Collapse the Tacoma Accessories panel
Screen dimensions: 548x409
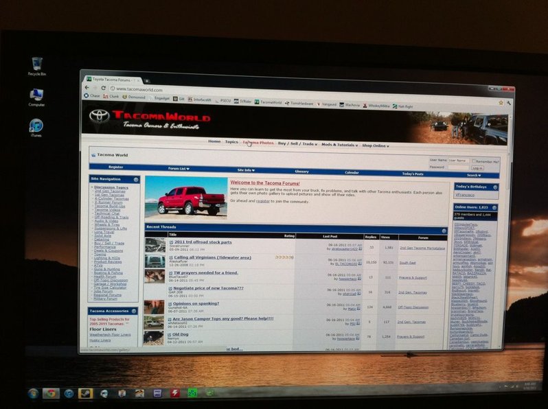134,311
